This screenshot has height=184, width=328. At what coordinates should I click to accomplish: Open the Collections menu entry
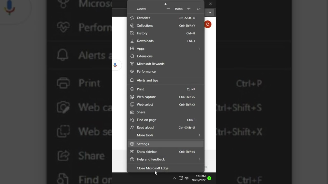point(166,26)
